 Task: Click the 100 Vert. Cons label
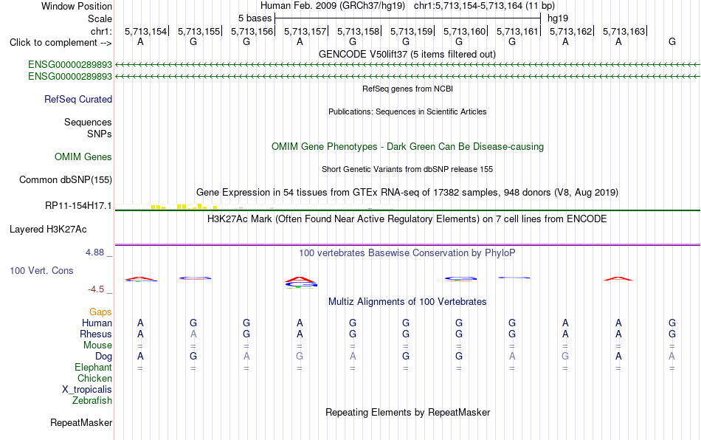(41, 270)
